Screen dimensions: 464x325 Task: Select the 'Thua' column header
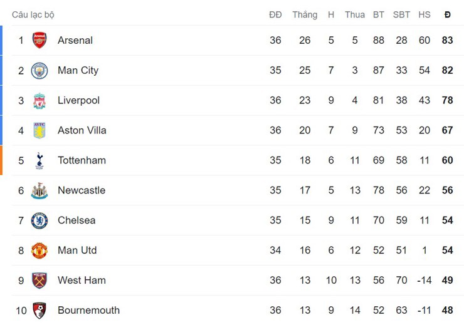coord(355,14)
